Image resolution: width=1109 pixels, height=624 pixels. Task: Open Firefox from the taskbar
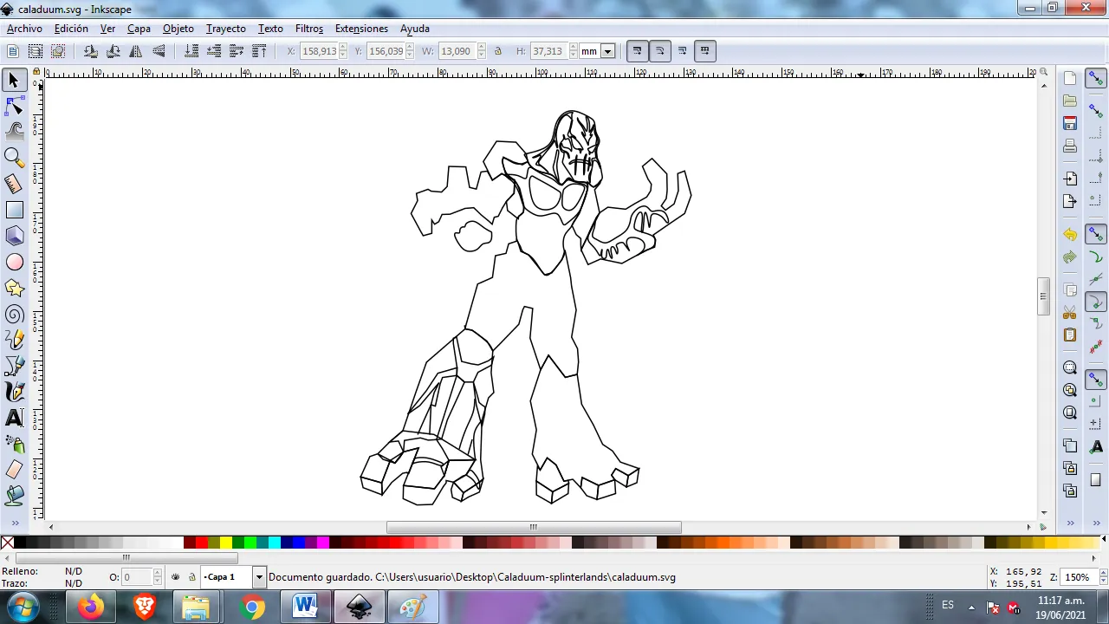coord(90,607)
